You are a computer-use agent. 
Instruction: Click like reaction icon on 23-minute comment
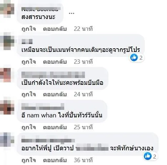pyautogui.click(x=134, y=58)
